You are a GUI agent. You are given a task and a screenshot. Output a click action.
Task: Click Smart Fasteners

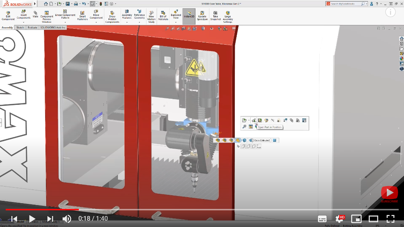[x=82, y=16]
